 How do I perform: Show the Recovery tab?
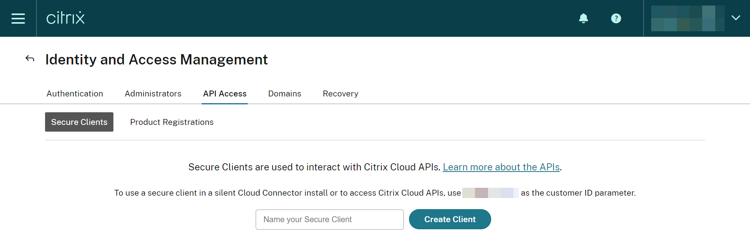click(x=340, y=94)
